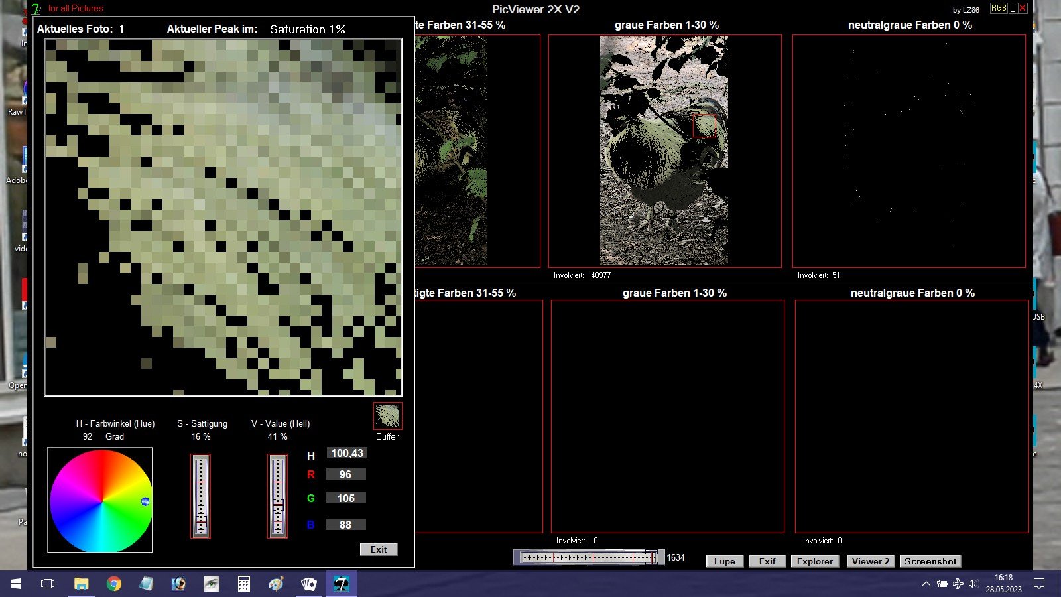Click the rooster image in graue Farben panel
1061x597 pixels.
click(x=664, y=151)
